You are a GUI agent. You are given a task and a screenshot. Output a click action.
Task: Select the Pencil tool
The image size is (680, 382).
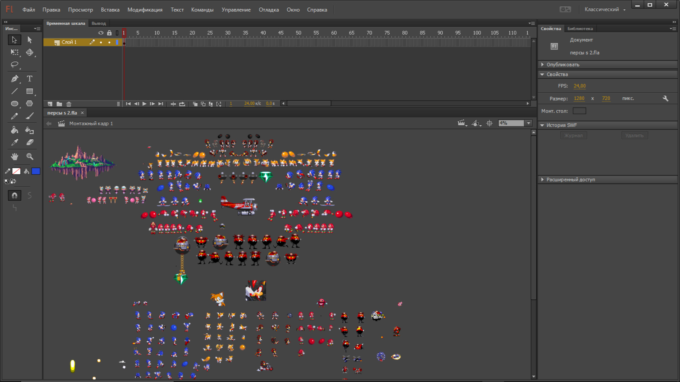[x=15, y=116]
